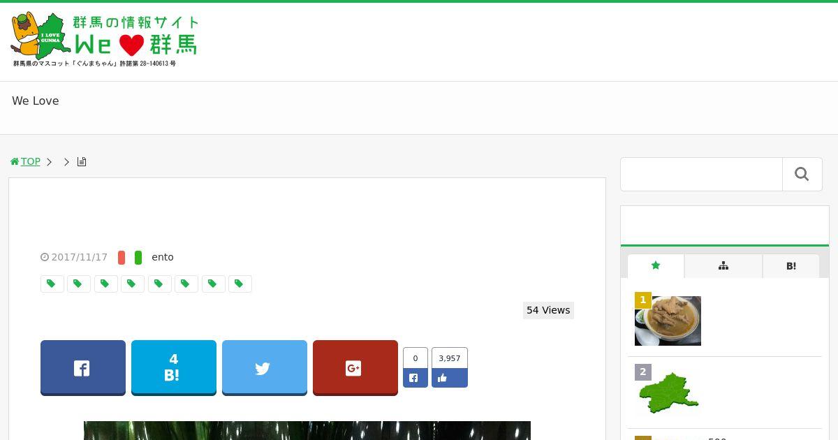The width and height of the screenshot is (838, 440).
Task: Open the TOP breadcrumb link
Action: pos(30,161)
